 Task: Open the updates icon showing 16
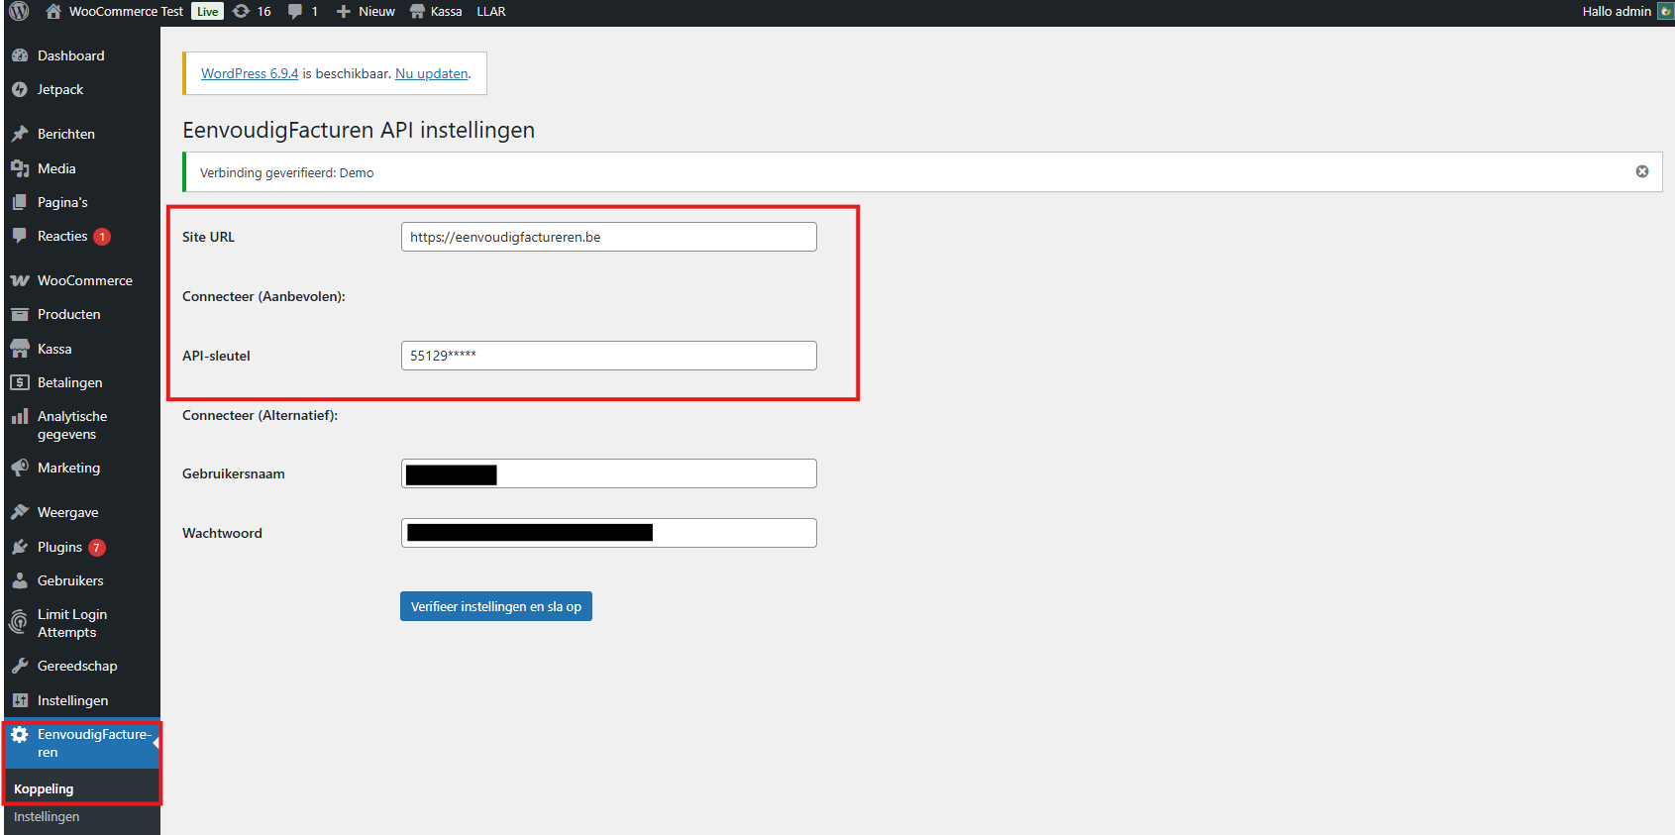241,12
